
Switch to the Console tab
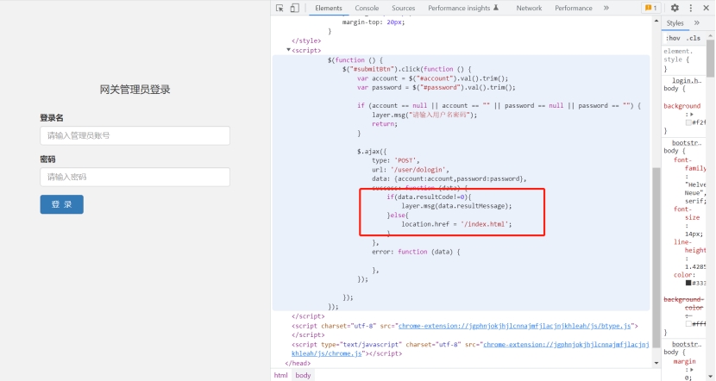[367, 8]
